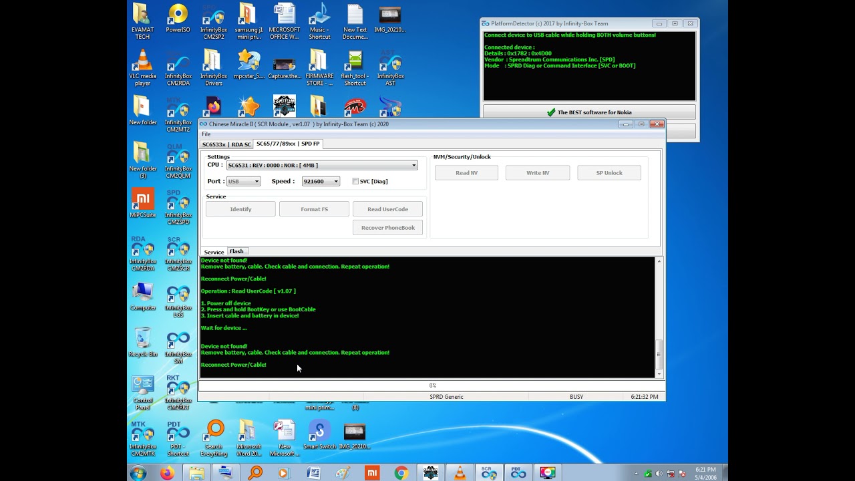Expand the CPU selection dropdown

click(x=413, y=165)
